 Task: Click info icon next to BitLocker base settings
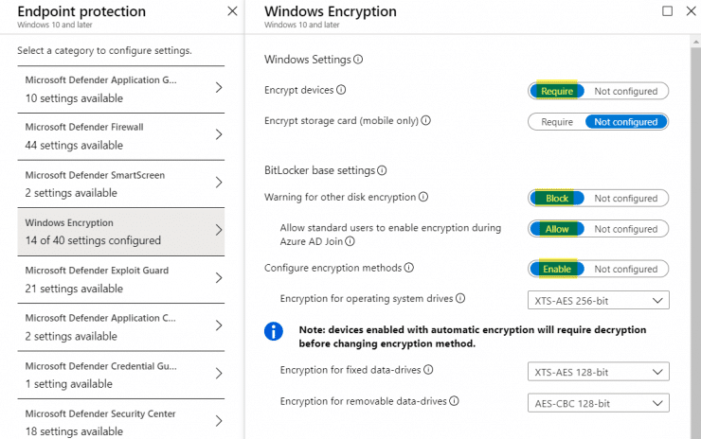point(382,170)
